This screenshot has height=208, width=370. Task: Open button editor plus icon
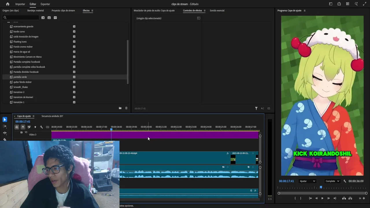pyautogui.click(x=364, y=198)
